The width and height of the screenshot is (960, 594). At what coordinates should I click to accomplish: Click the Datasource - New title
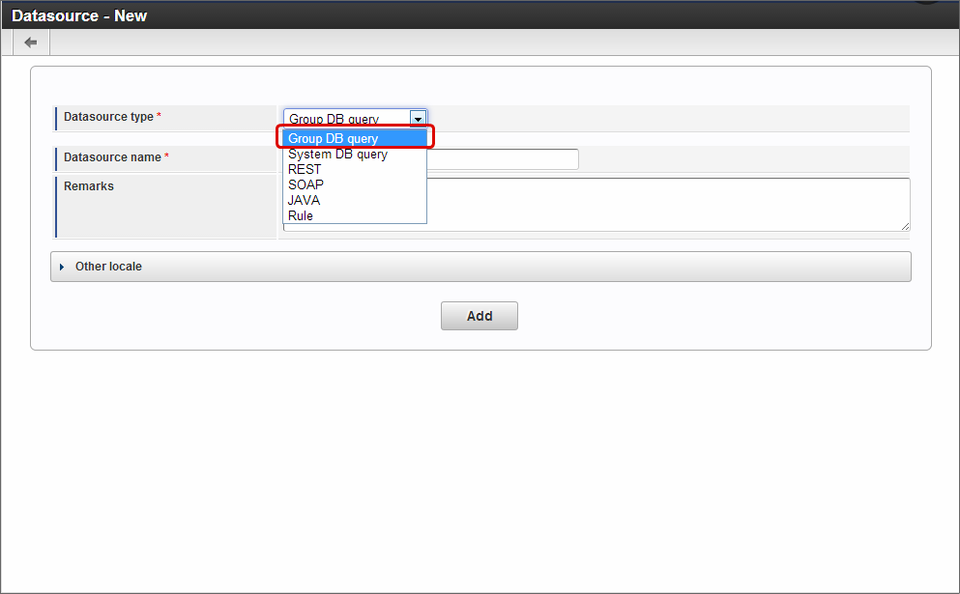coord(79,15)
